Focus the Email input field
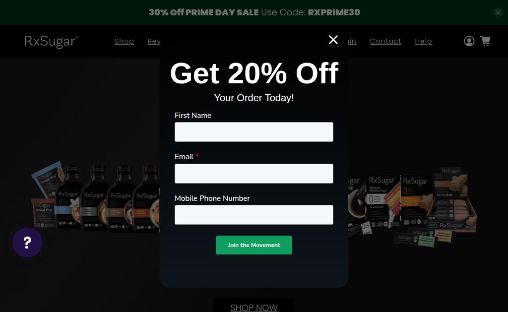Screen dimensions: 508x312 [x=254, y=174]
